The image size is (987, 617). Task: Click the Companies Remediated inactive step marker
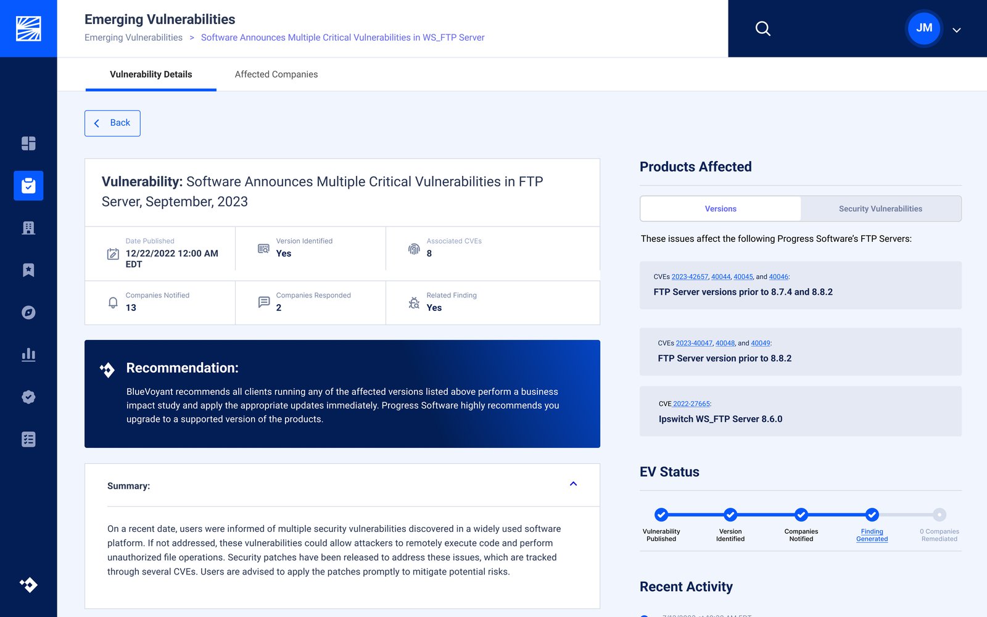(940, 515)
